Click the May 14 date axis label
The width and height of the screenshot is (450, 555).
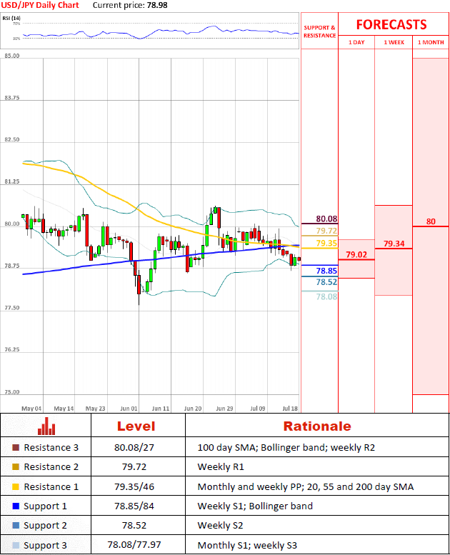click(x=64, y=409)
